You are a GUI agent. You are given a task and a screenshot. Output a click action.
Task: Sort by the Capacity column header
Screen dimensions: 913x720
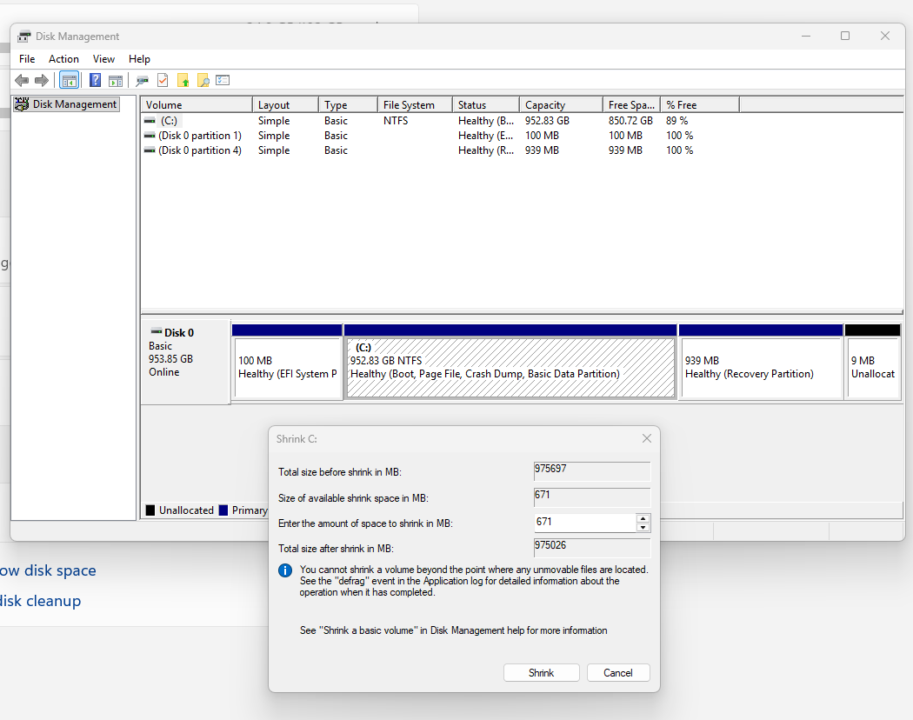(x=562, y=105)
